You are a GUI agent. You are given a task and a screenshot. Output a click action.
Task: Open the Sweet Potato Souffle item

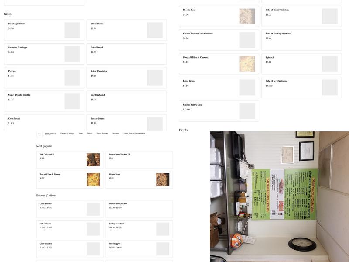click(x=44, y=101)
